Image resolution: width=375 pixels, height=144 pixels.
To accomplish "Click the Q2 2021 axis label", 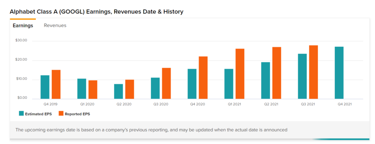I will pyautogui.click(x=271, y=104).
